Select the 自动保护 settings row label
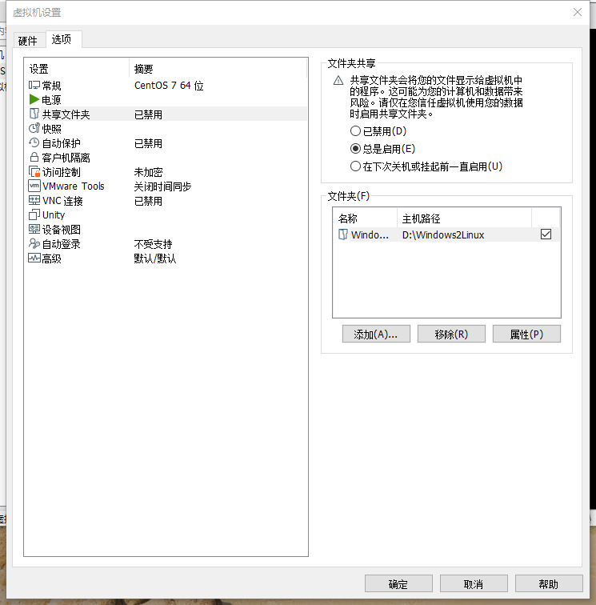This screenshot has height=605, width=596. click(62, 143)
